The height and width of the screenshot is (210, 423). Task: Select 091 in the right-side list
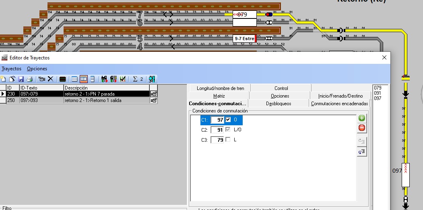coord(378,93)
